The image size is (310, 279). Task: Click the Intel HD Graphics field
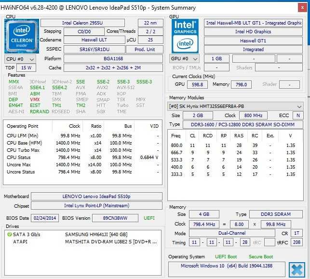click(253, 32)
